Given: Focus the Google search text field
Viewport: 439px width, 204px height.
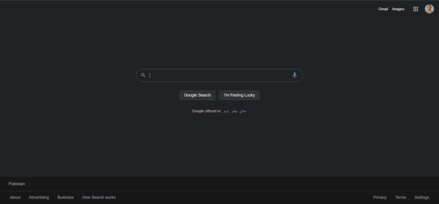Looking at the screenshot, I should pos(220,75).
